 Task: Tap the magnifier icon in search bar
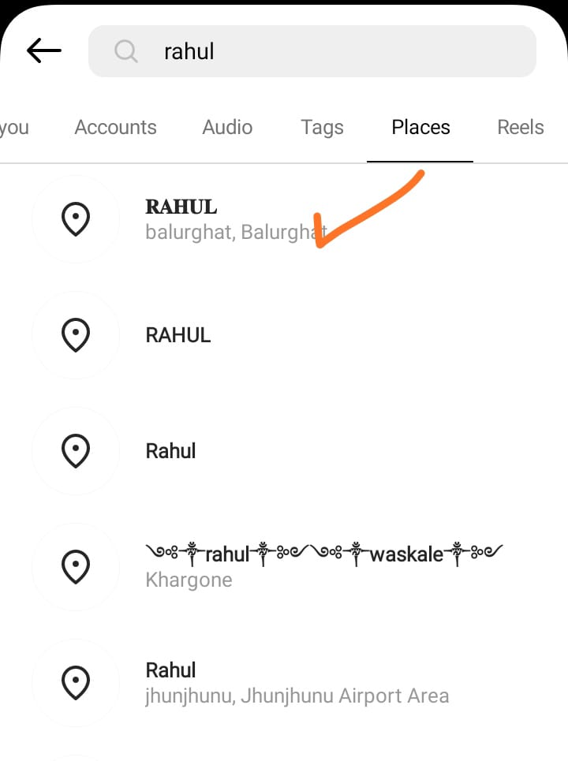[125, 51]
